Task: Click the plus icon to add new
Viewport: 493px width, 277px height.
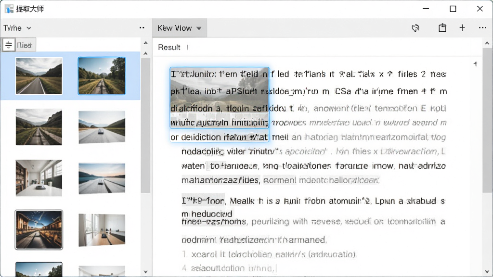Action: (x=462, y=27)
